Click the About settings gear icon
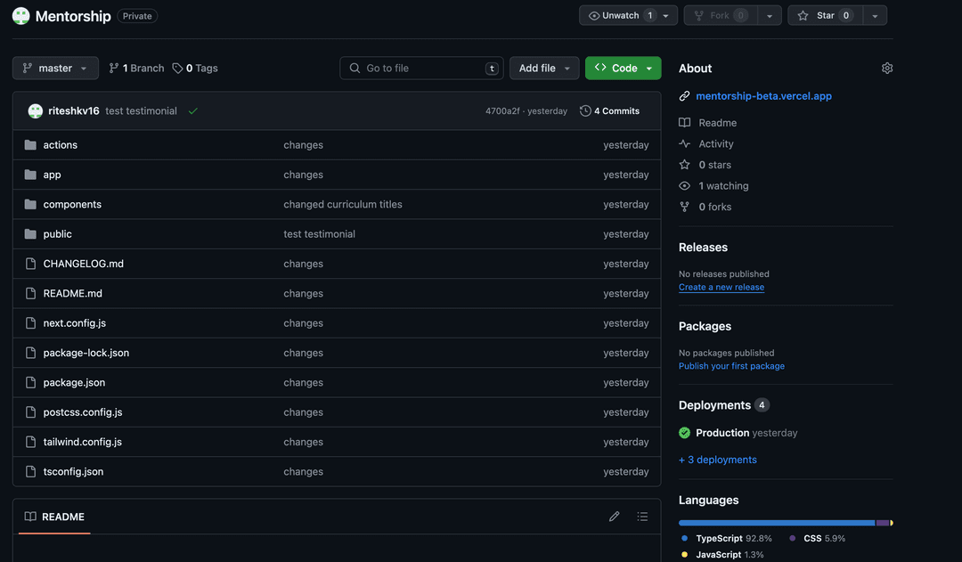The width and height of the screenshot is (962, 562). click(x=886, y=69)
